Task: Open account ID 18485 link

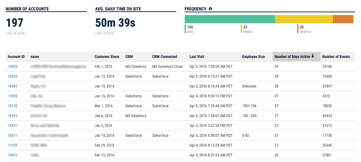Action: (12, 86)
